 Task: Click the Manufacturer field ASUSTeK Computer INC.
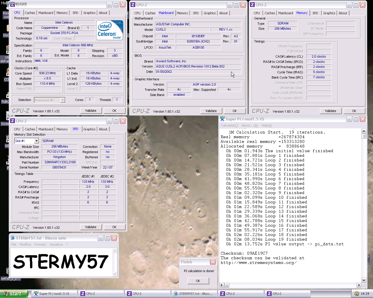[x=198, y=24]
